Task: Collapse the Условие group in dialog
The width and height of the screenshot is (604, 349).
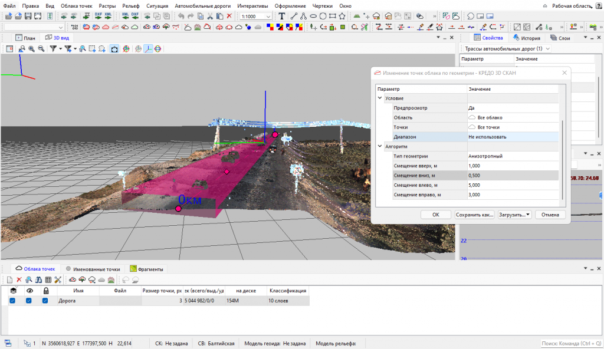Action: pyautogui.click(x=380, y=97)
